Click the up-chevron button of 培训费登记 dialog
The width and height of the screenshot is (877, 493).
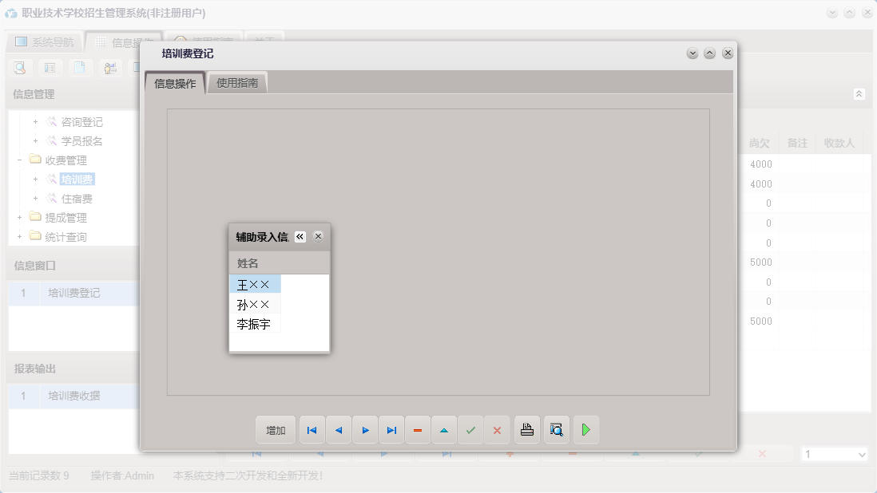point(710,53)
